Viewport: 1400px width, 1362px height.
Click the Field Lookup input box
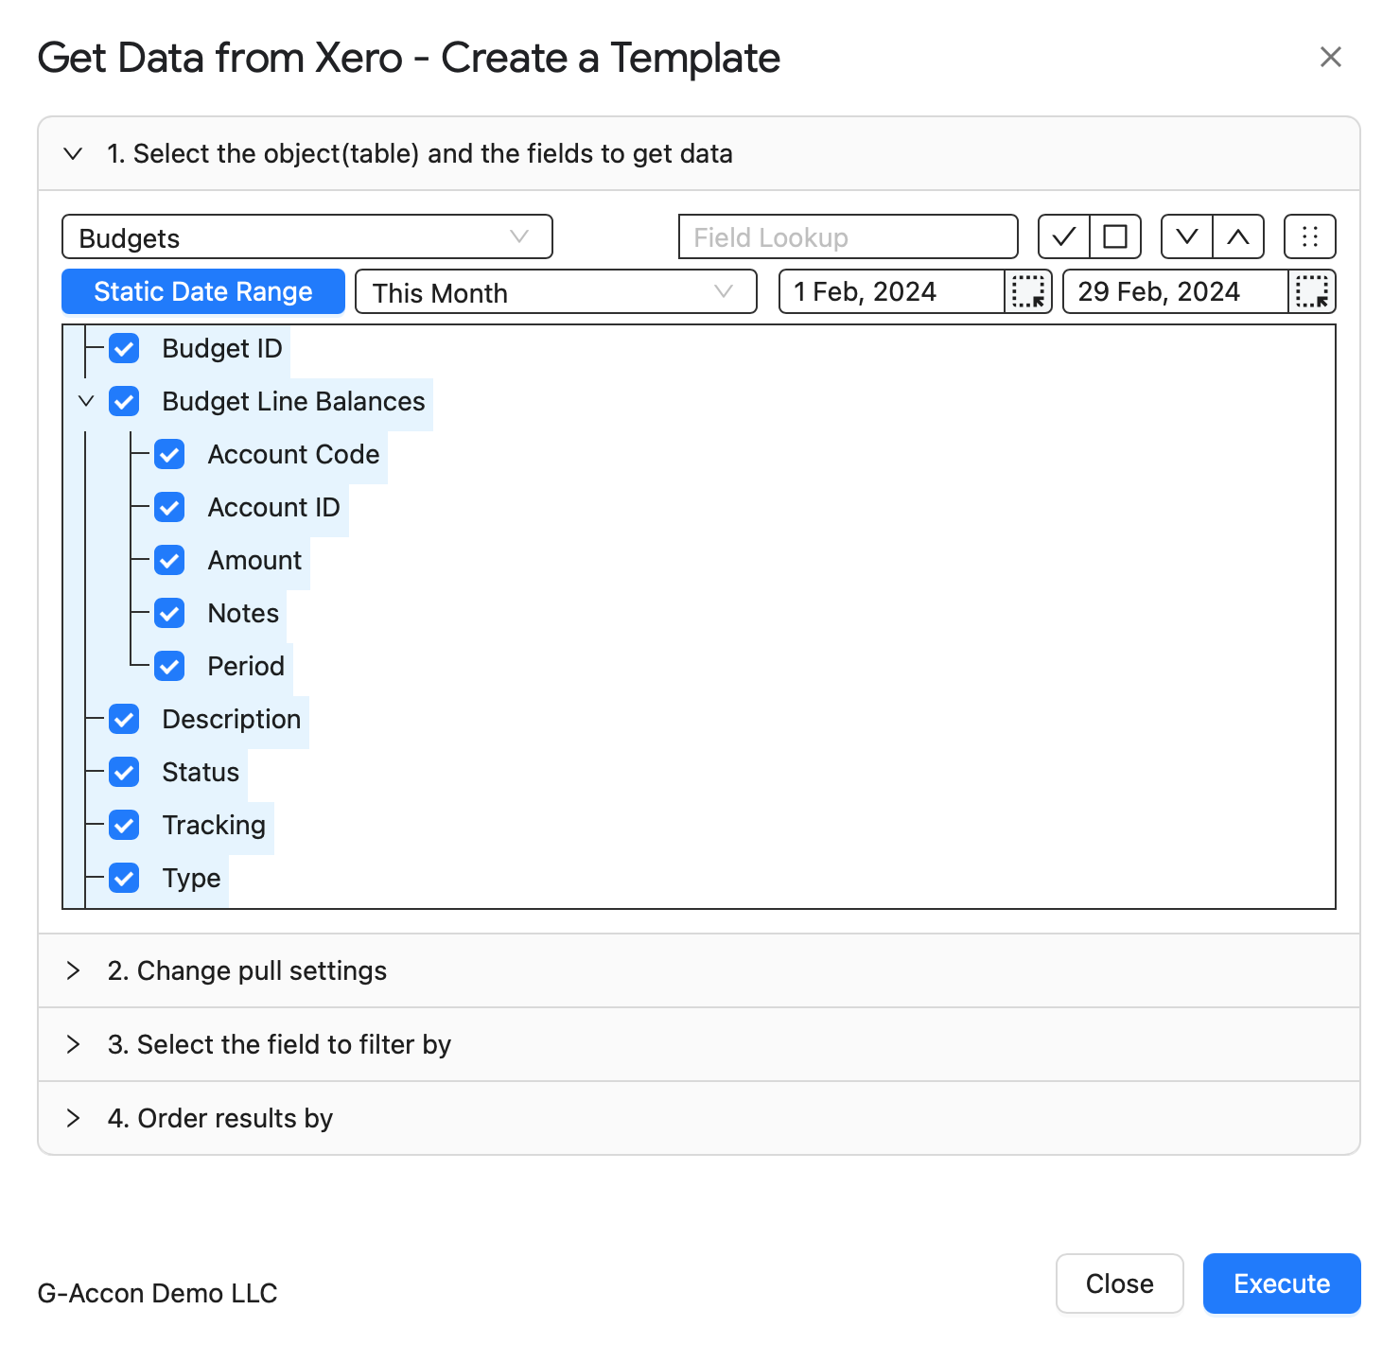coord(849,236)
